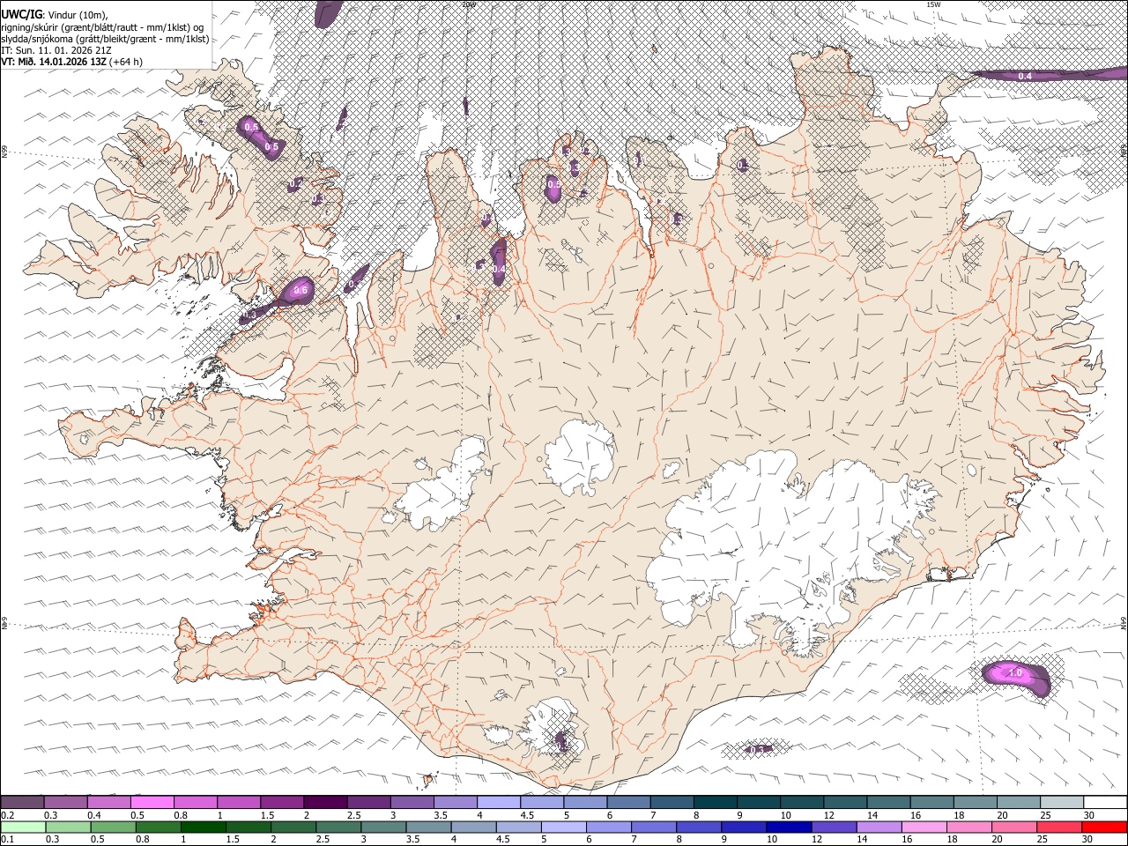Click the 'rigning/skúrir' legend description line

pyautogui.click(x=102, y=27)
